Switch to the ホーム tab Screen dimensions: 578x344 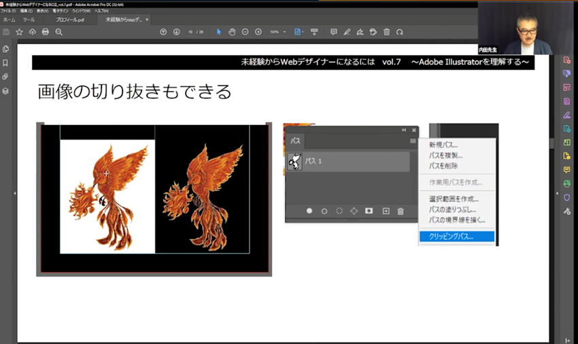tap(10, 20)
